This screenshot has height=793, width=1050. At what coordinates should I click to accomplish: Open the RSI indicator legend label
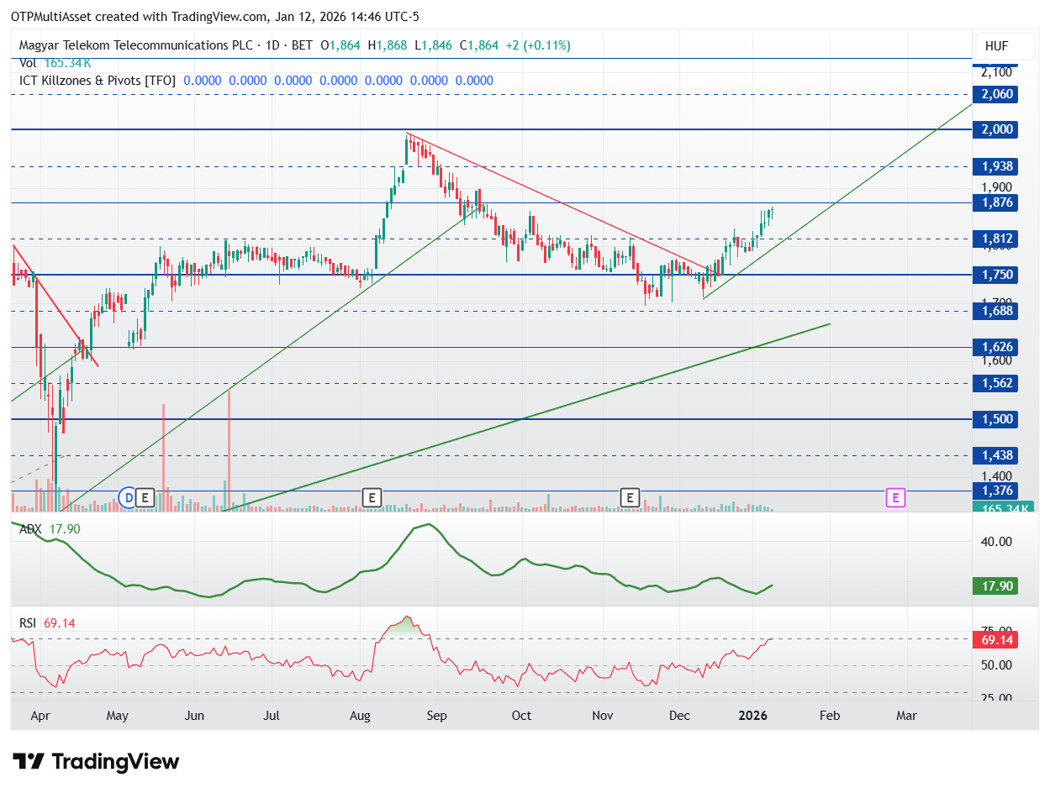(x=29, y=623)
